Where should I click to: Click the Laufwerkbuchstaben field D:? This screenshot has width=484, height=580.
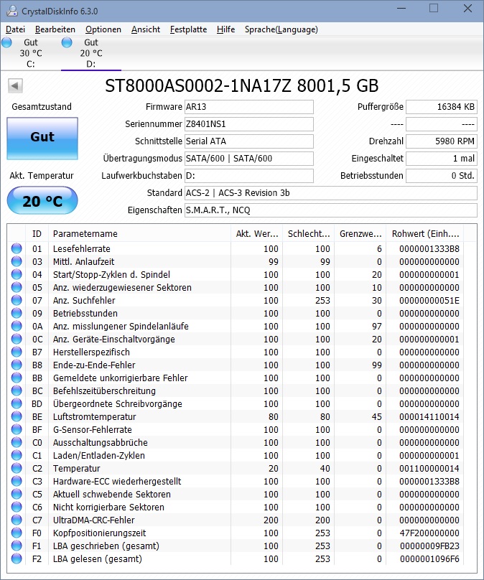click(249, 176)
